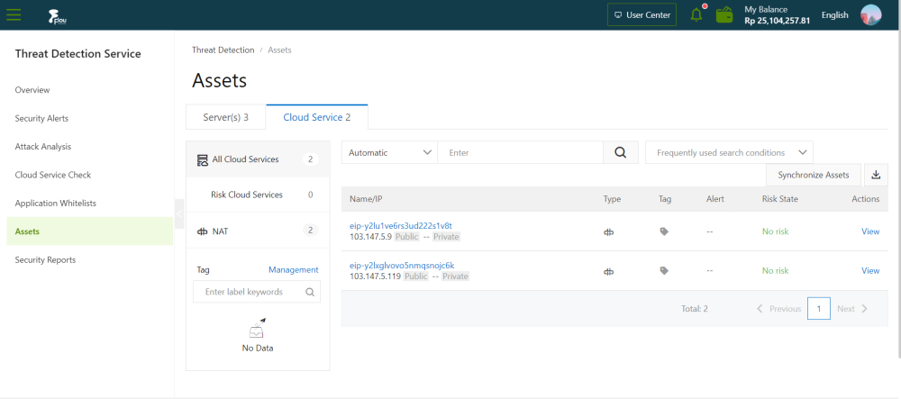Click No risk status for 103.147.5.119
This screenshot has height=399, width=901.
click(775, 270)
